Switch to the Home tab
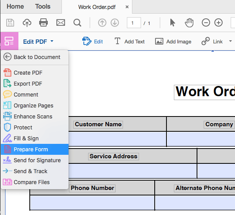 [15, 6]
